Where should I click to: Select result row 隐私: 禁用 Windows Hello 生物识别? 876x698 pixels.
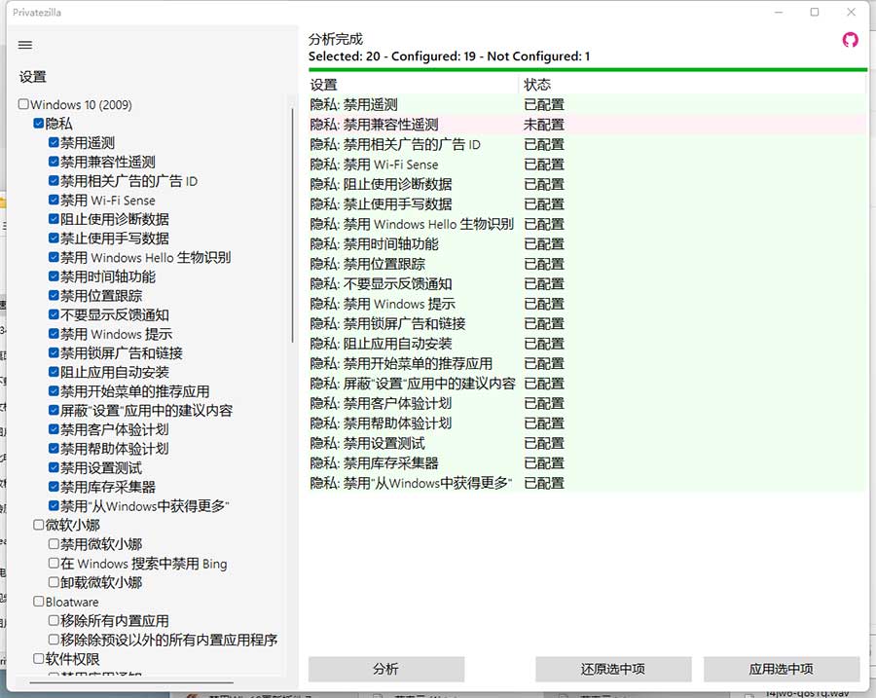[x=587, y=224]
